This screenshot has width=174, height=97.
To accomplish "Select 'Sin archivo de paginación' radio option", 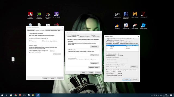I will pos(107,67).
